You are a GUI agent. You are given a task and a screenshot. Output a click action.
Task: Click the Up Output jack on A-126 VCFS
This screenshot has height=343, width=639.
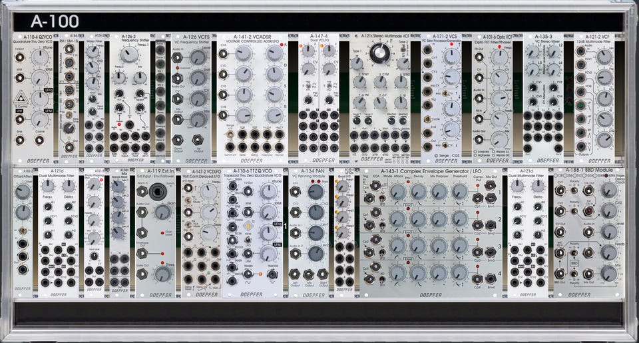[198, 140]
